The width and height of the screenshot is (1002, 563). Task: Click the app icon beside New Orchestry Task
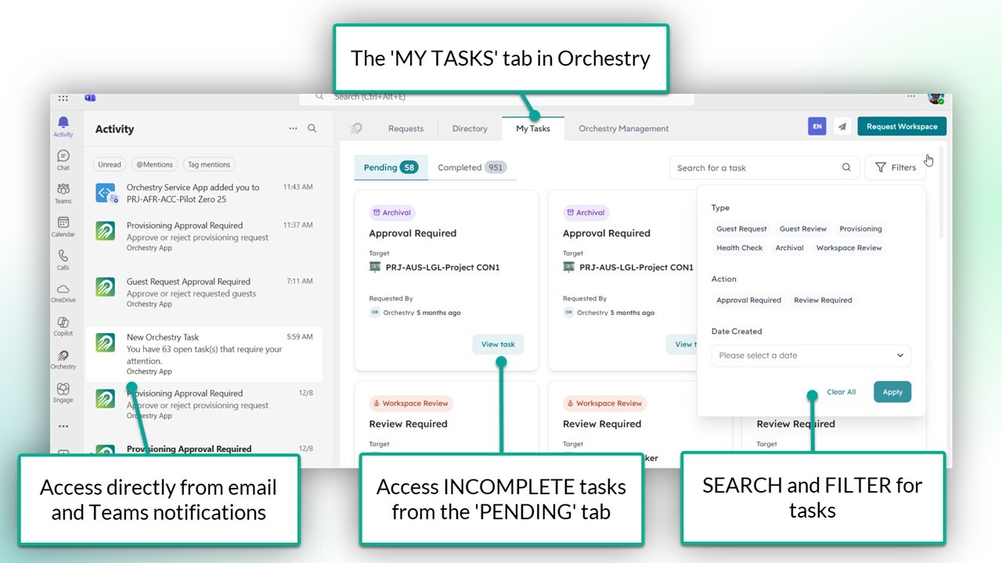click(106, 342)
